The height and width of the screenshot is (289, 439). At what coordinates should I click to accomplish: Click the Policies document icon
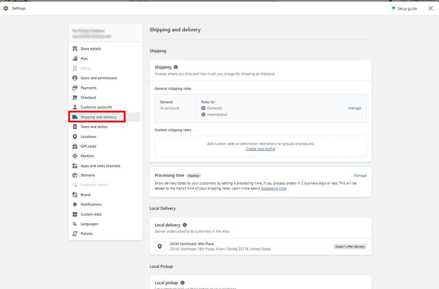pyautogui.click(x=75, y=234)
